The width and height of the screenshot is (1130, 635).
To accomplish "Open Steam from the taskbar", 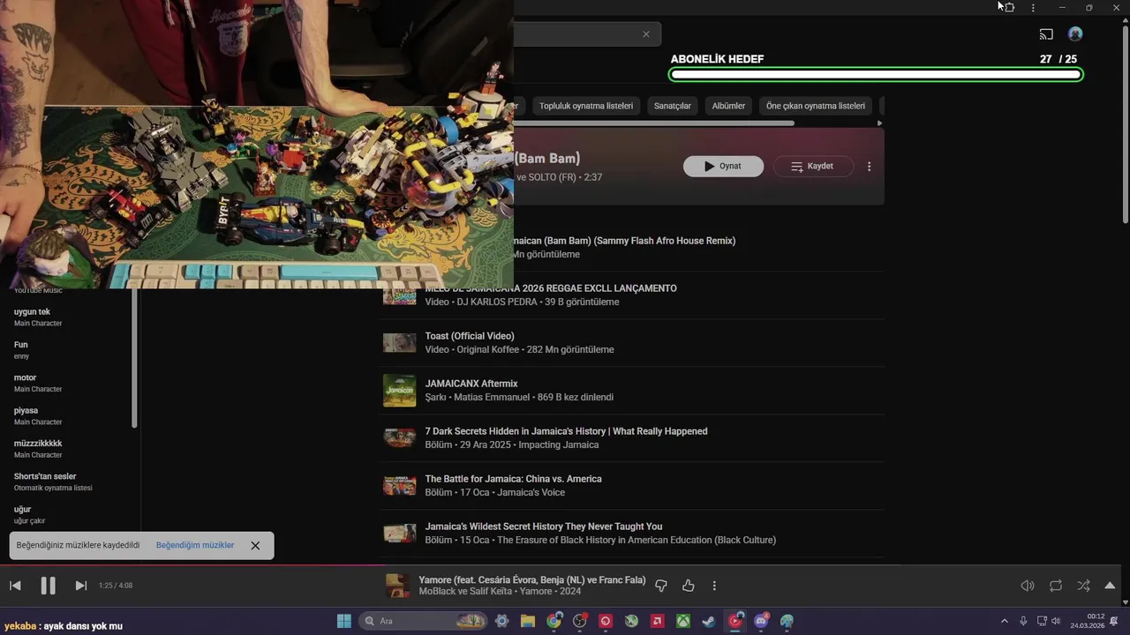I will point(709,621).
